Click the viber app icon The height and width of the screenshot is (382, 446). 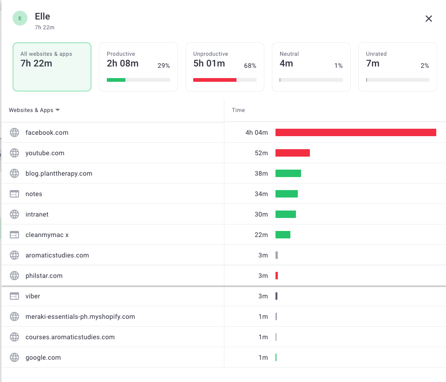point(14,296)
